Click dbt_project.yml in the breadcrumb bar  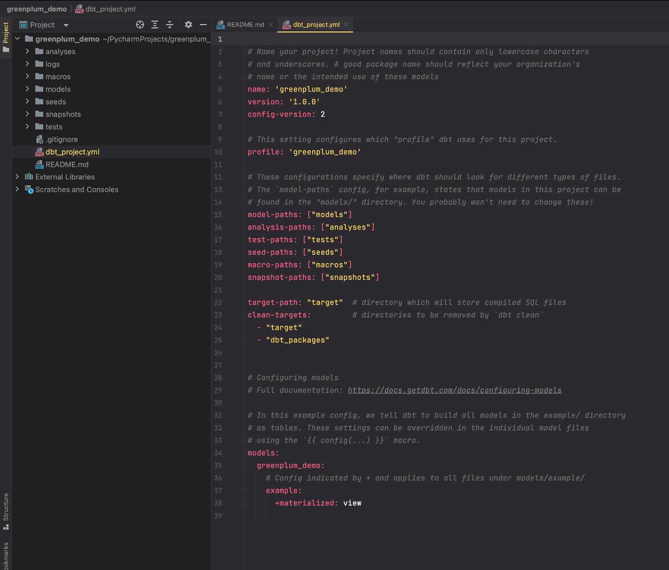pos(110,9)
